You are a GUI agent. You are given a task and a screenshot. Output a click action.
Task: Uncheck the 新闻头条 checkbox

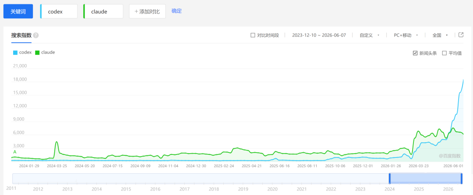415,53
